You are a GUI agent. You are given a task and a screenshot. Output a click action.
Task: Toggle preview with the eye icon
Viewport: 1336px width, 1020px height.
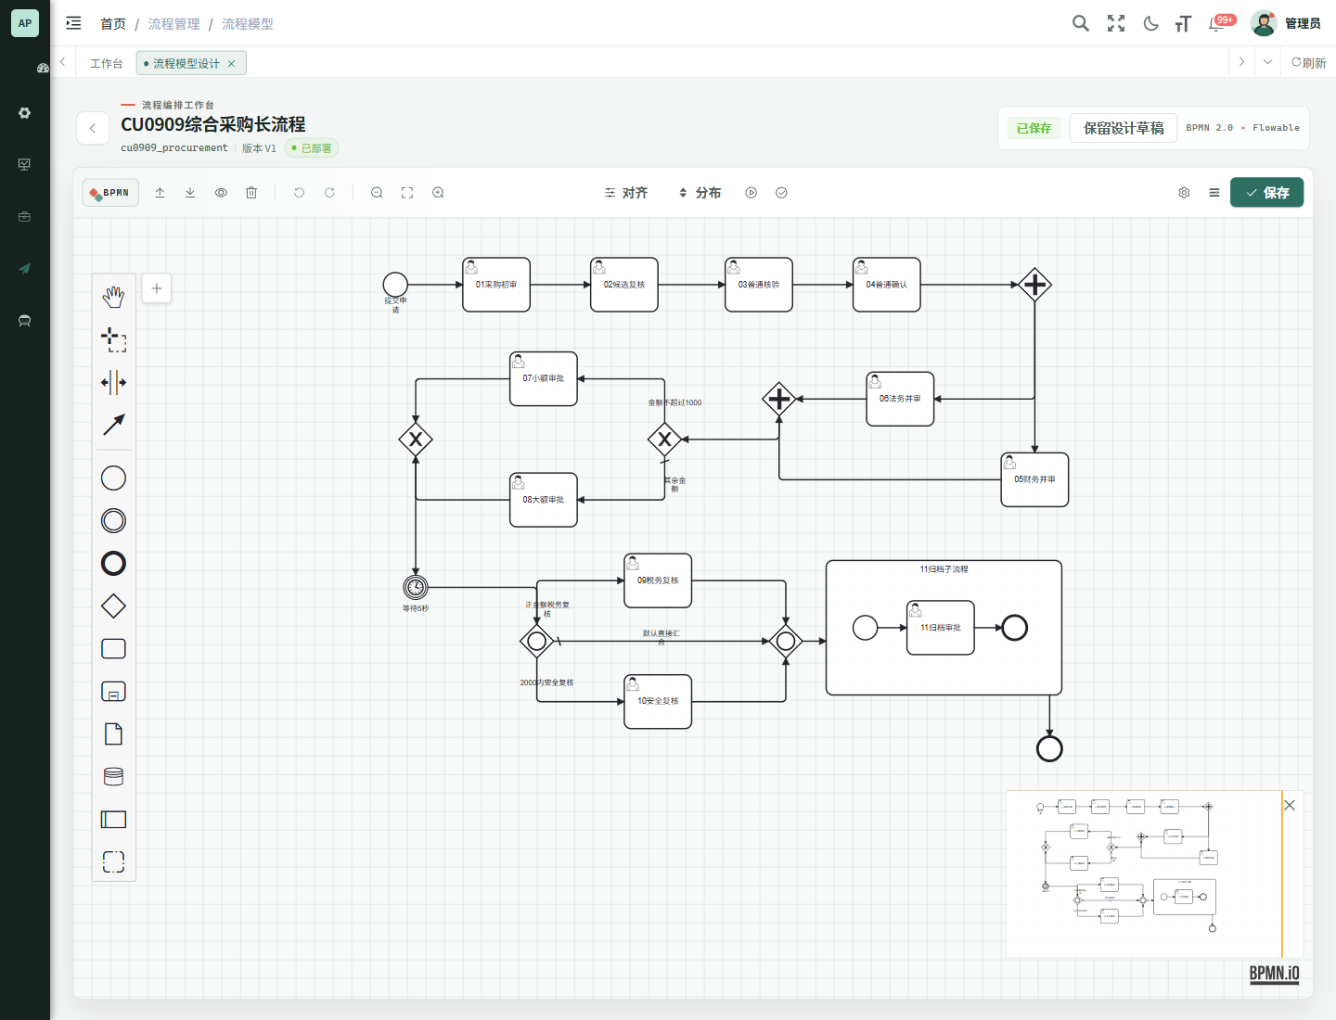pyautogui.click(x=221, y=193)
